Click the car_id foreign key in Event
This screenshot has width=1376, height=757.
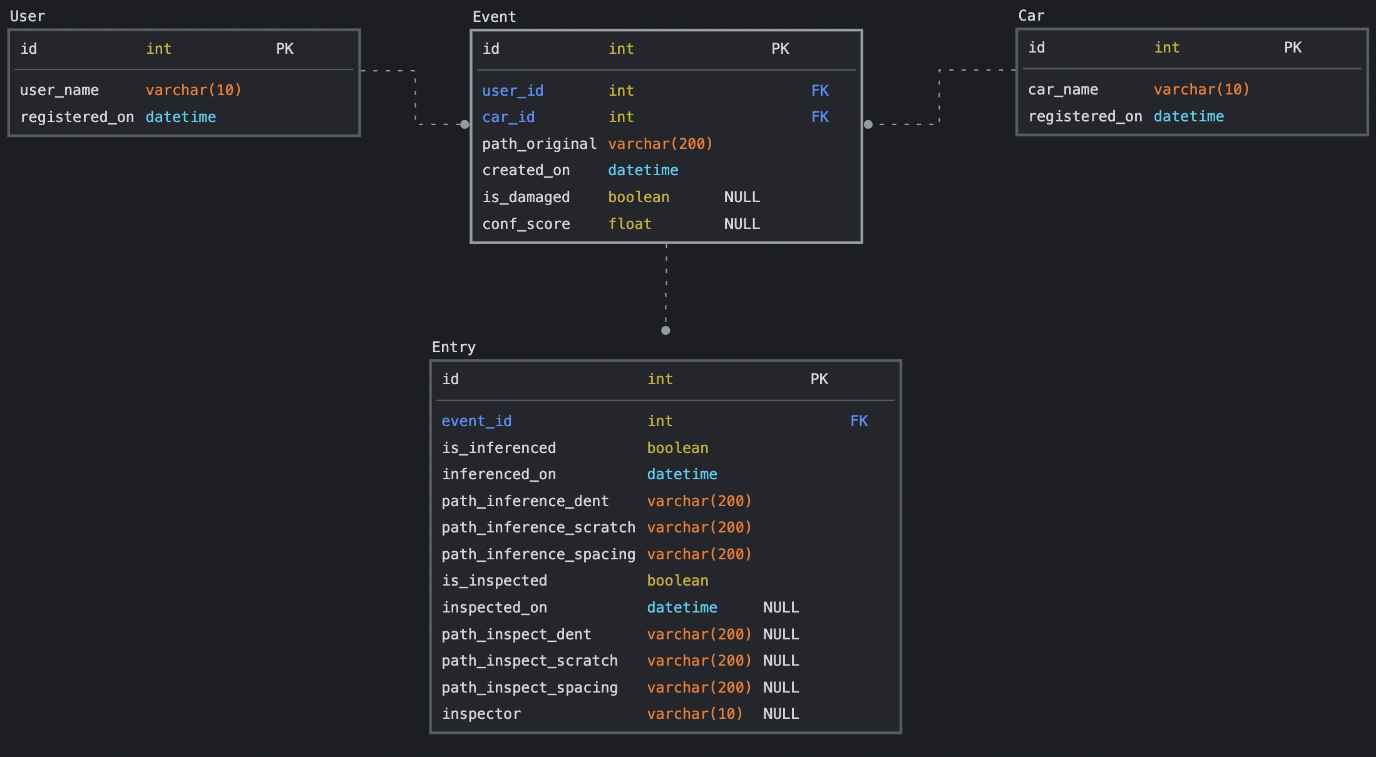(x=508, y=116)
